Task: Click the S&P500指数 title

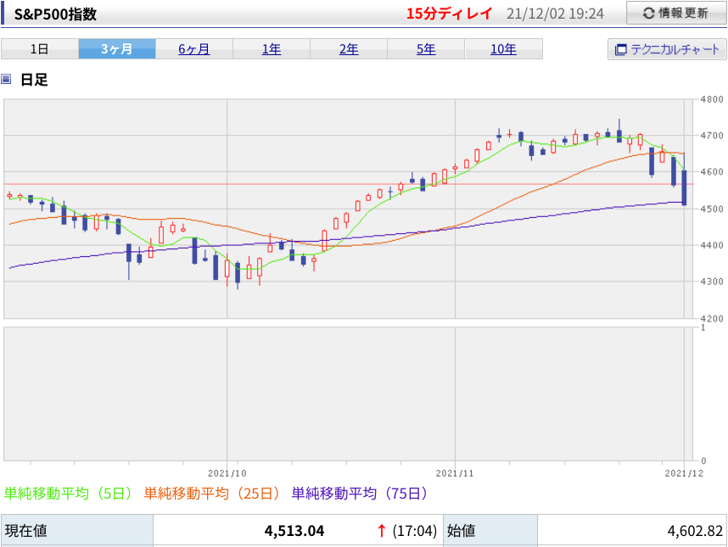Action: tap(55, 14)
